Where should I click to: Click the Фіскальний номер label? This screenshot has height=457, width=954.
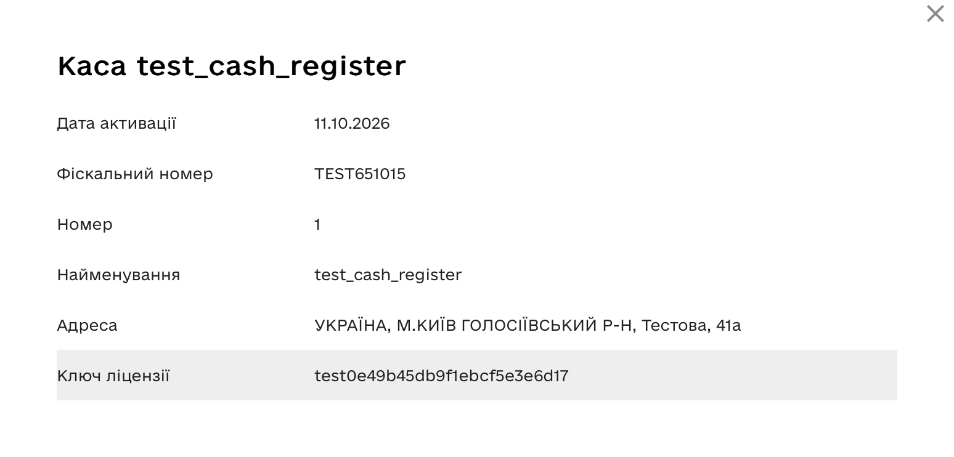135,174
